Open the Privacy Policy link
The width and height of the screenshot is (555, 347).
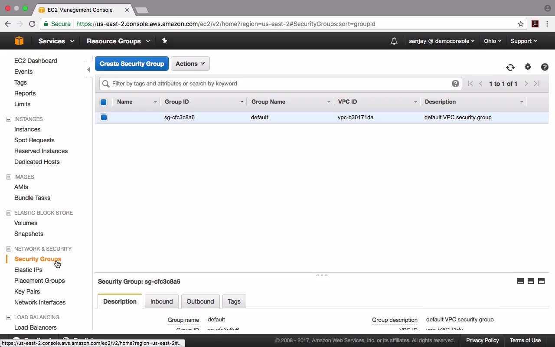[x=483, y=340]
